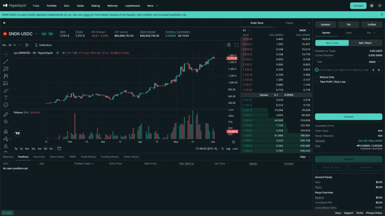
Task: Select the 1h timeframe
Action: (x=10, y=45)
